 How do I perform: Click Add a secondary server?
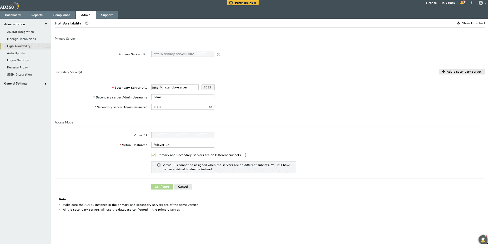click(462, 72)
